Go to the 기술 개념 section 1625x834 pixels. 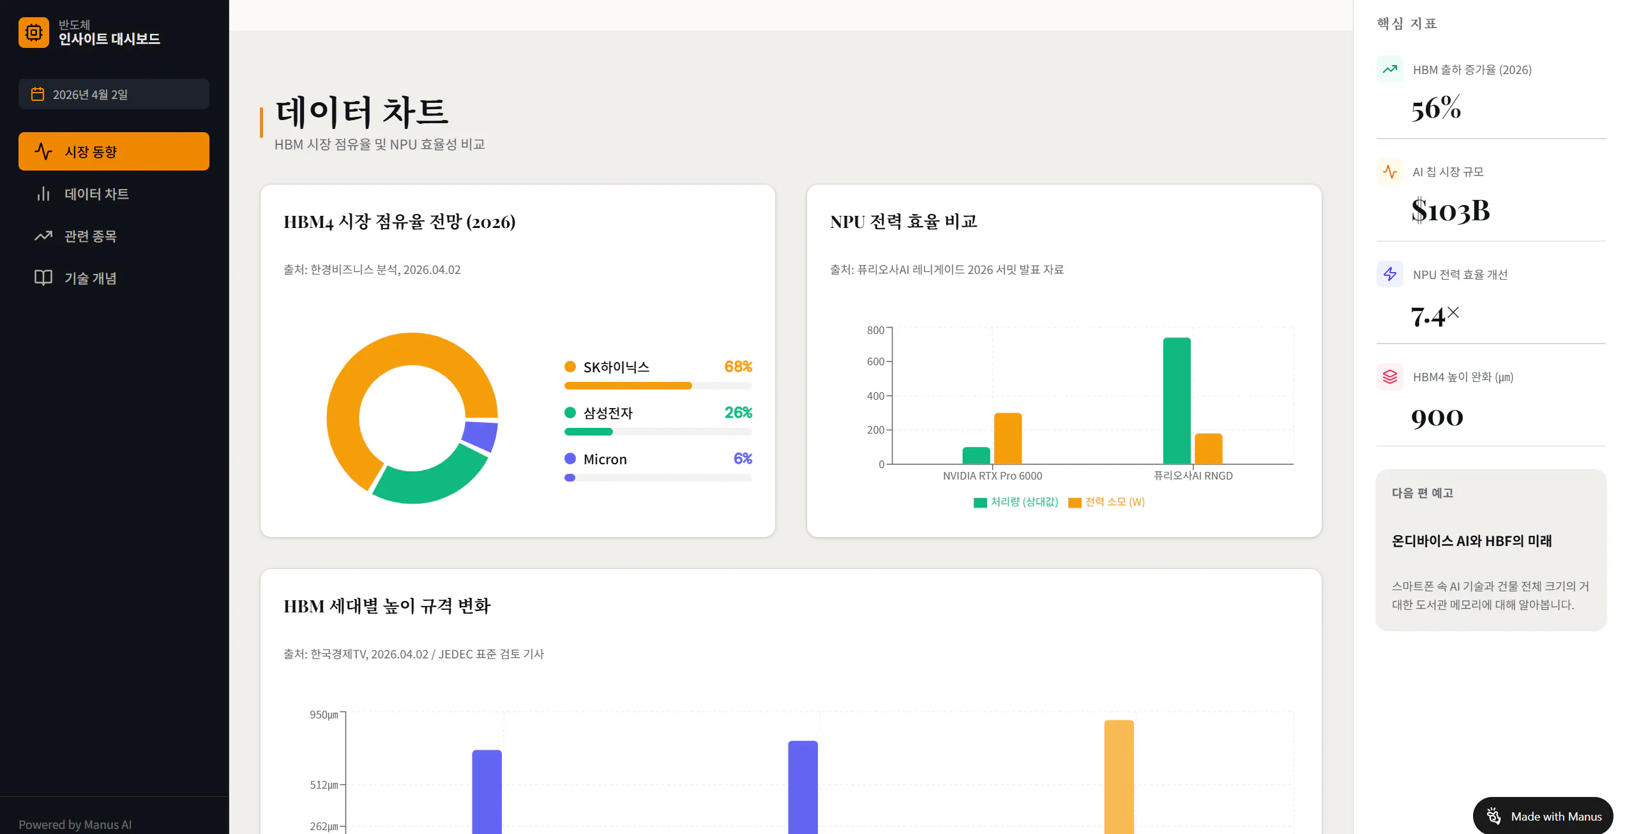114,278
